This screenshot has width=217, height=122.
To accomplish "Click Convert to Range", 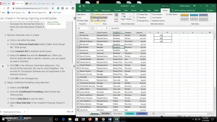I will click(x=98, y=21).
